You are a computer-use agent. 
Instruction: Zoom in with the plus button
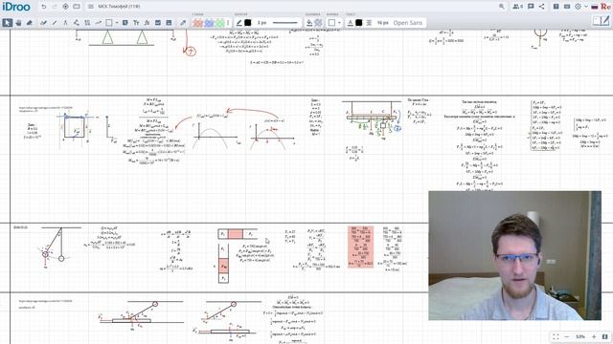click(594, 336)
